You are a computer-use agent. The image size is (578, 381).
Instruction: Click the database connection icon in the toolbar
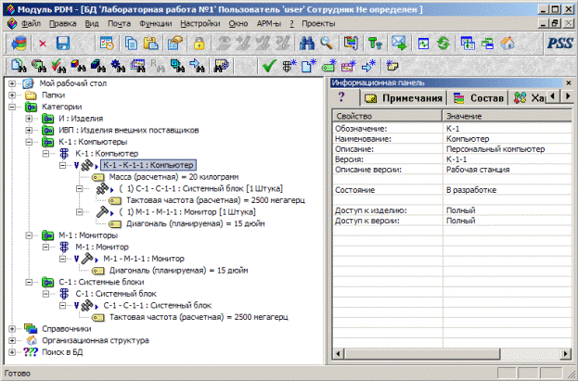(19, 44)
